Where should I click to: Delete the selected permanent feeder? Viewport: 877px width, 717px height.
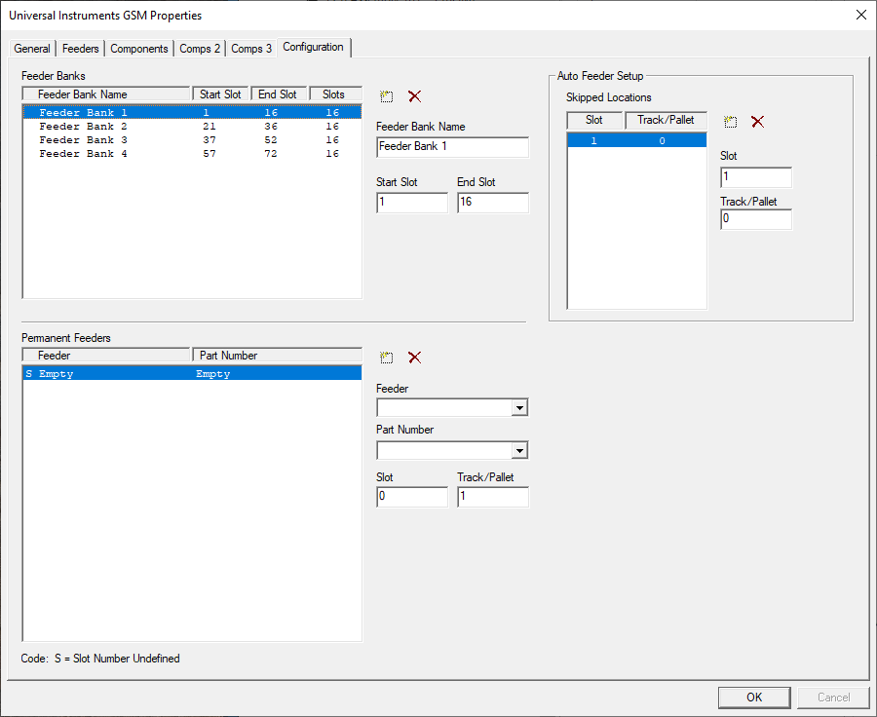pos(413,358)
